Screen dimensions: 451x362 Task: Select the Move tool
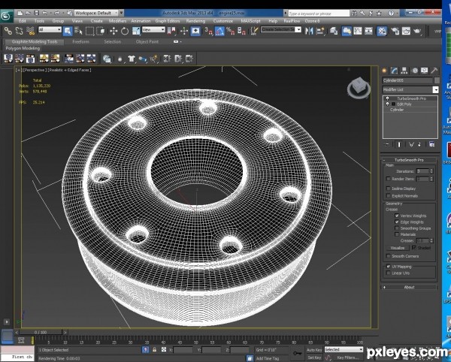tap(114, 31)
